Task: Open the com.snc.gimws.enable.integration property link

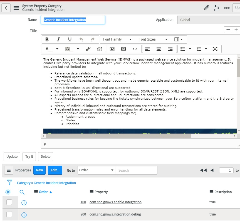Action: (x=115, y=202)
